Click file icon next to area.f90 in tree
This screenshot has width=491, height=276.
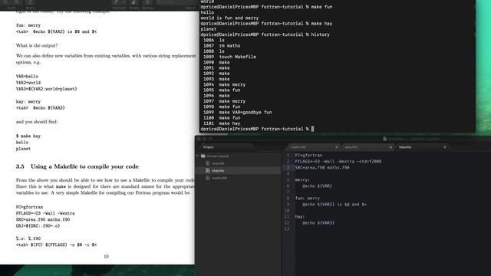pyautogui.click(x=208, y=163)
